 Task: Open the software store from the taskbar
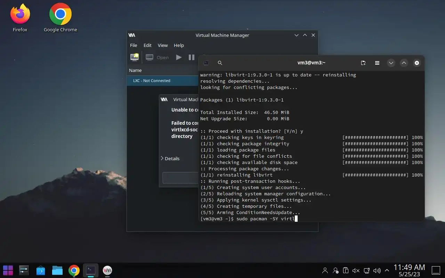coord(41,270)
